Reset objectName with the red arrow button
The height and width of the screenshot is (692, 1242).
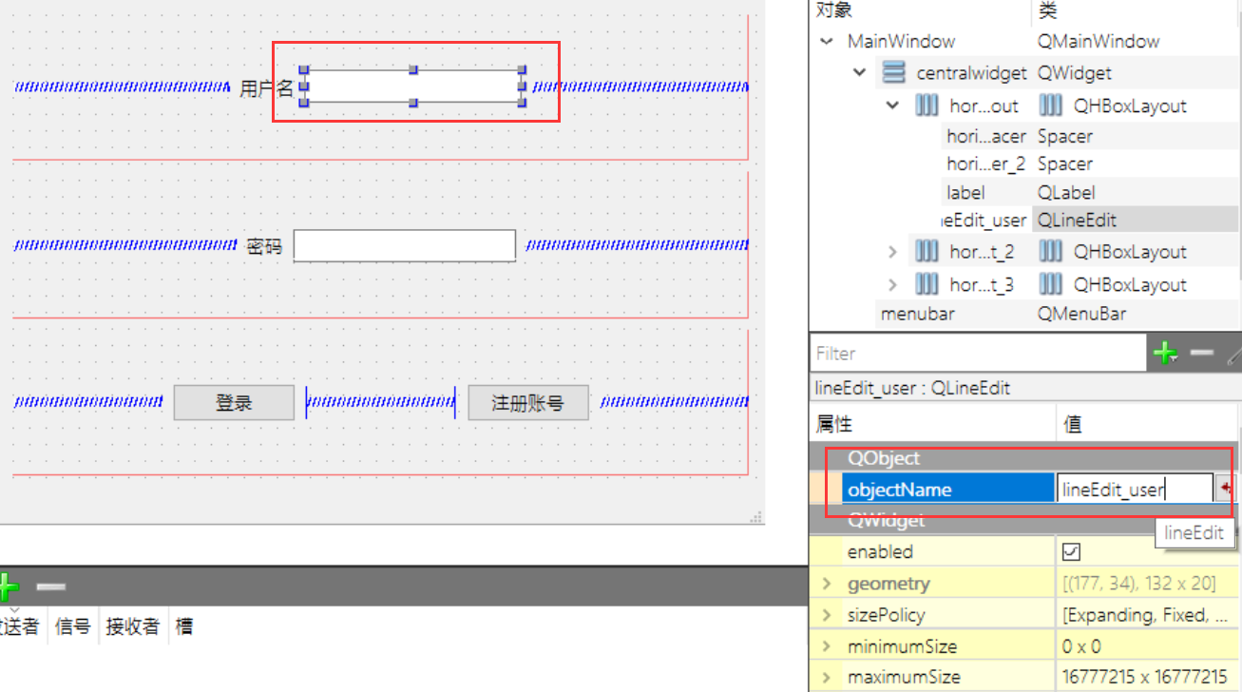click(x=1227, y=489)
